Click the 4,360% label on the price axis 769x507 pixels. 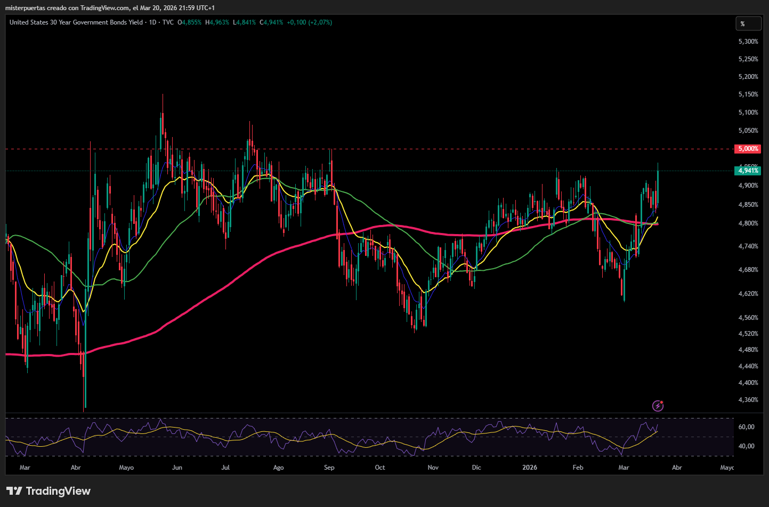pos(748,400)
